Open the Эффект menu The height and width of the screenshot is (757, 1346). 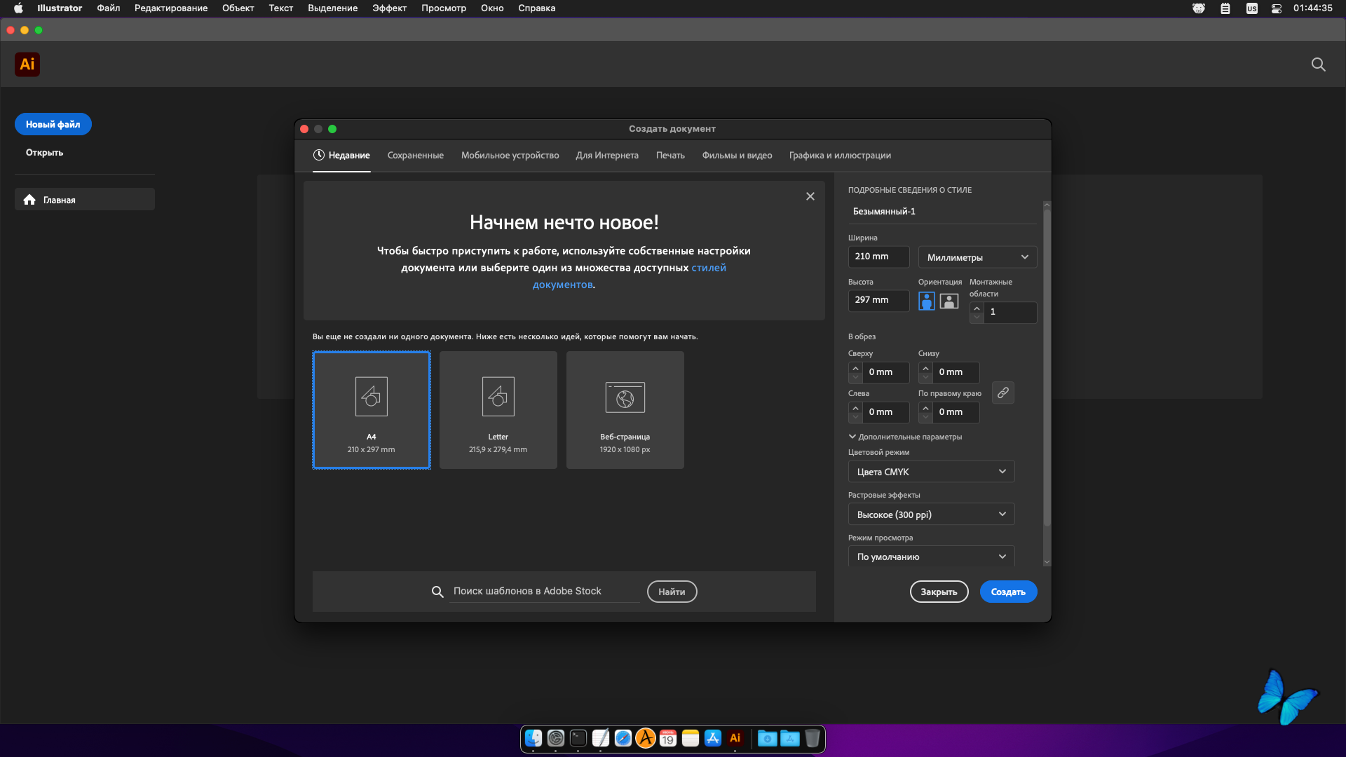click(389, 8)
